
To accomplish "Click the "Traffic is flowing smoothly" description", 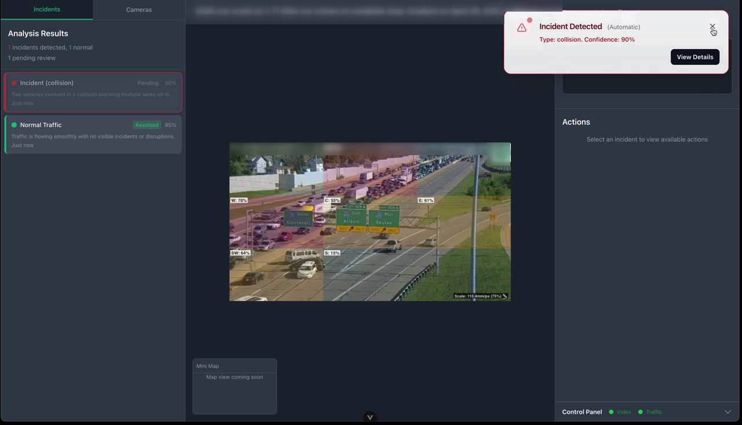I will (x=93, y=137).
